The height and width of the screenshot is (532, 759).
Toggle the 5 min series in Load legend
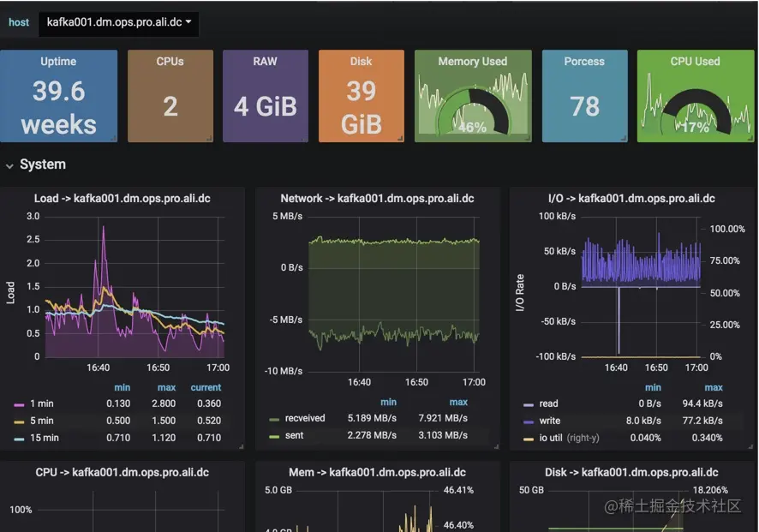tap(42, 421)
